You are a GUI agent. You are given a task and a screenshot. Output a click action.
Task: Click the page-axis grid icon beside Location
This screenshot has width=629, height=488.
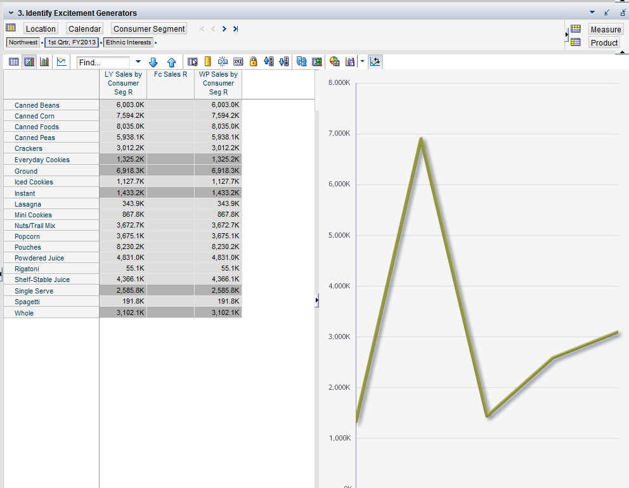[11, 28]
